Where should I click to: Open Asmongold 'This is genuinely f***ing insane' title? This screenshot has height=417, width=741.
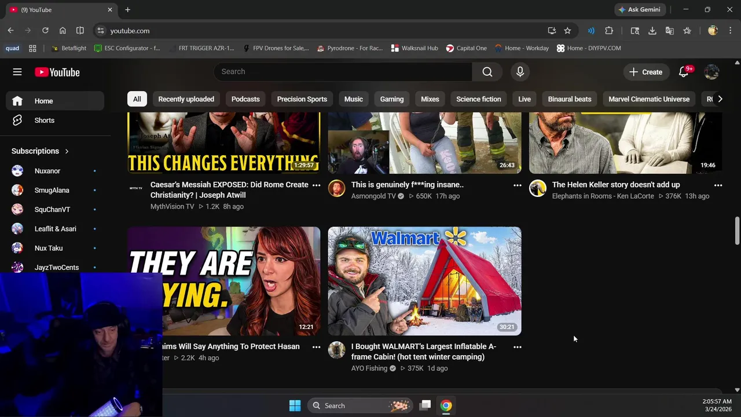coord(408,185)
